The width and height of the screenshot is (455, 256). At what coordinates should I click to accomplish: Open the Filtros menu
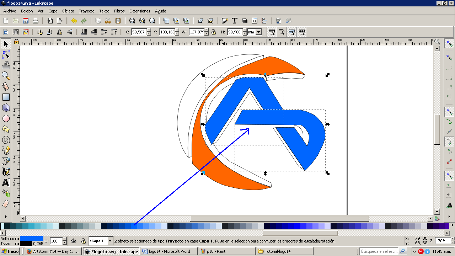(x=119, y=11)
